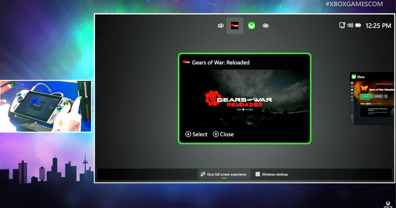This screenshot has width=396, height=208.
Task: Click the Gears skull logo on game card header
Action: click(186, 62)
